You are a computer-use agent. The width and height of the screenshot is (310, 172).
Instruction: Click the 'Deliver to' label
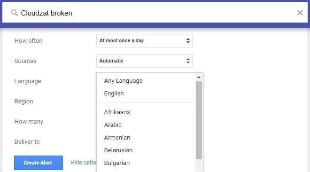coord(27,142)
